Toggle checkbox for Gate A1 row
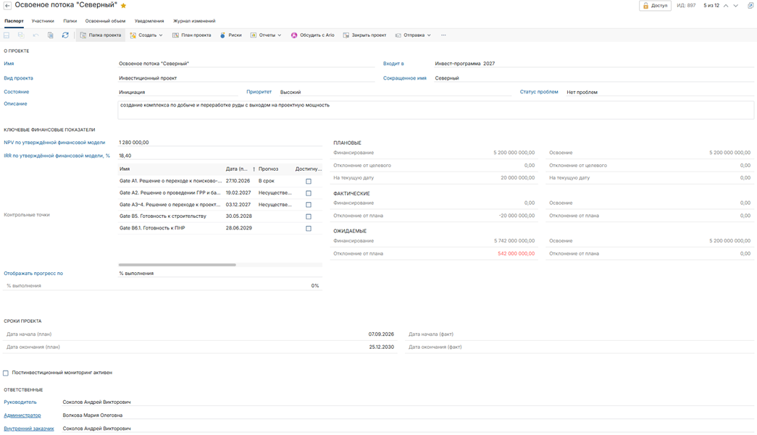This screenshot has width=757, height=435. click(x=309, y=182)
